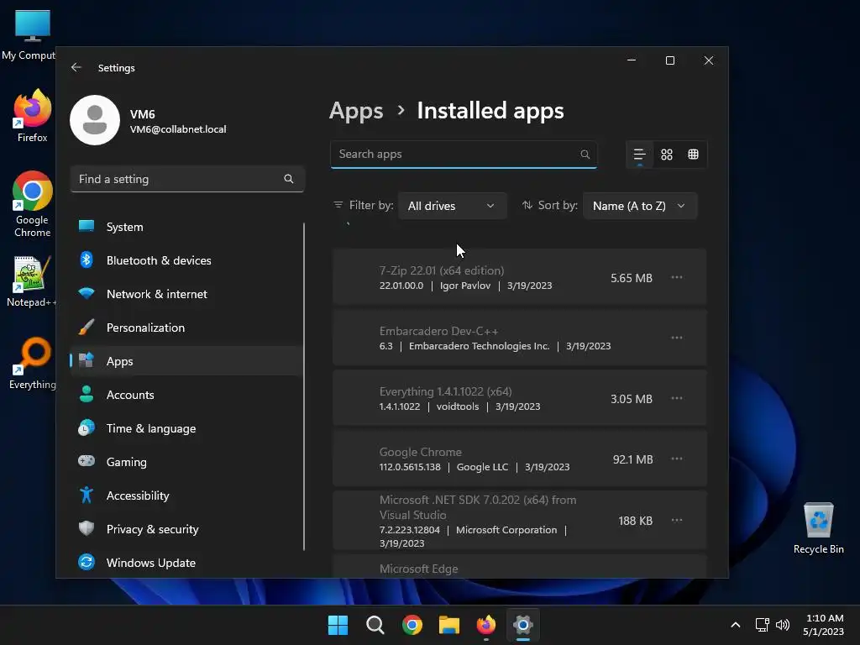Open more options for Google Chrome
860x645 pixels.
tap(677, 459)
